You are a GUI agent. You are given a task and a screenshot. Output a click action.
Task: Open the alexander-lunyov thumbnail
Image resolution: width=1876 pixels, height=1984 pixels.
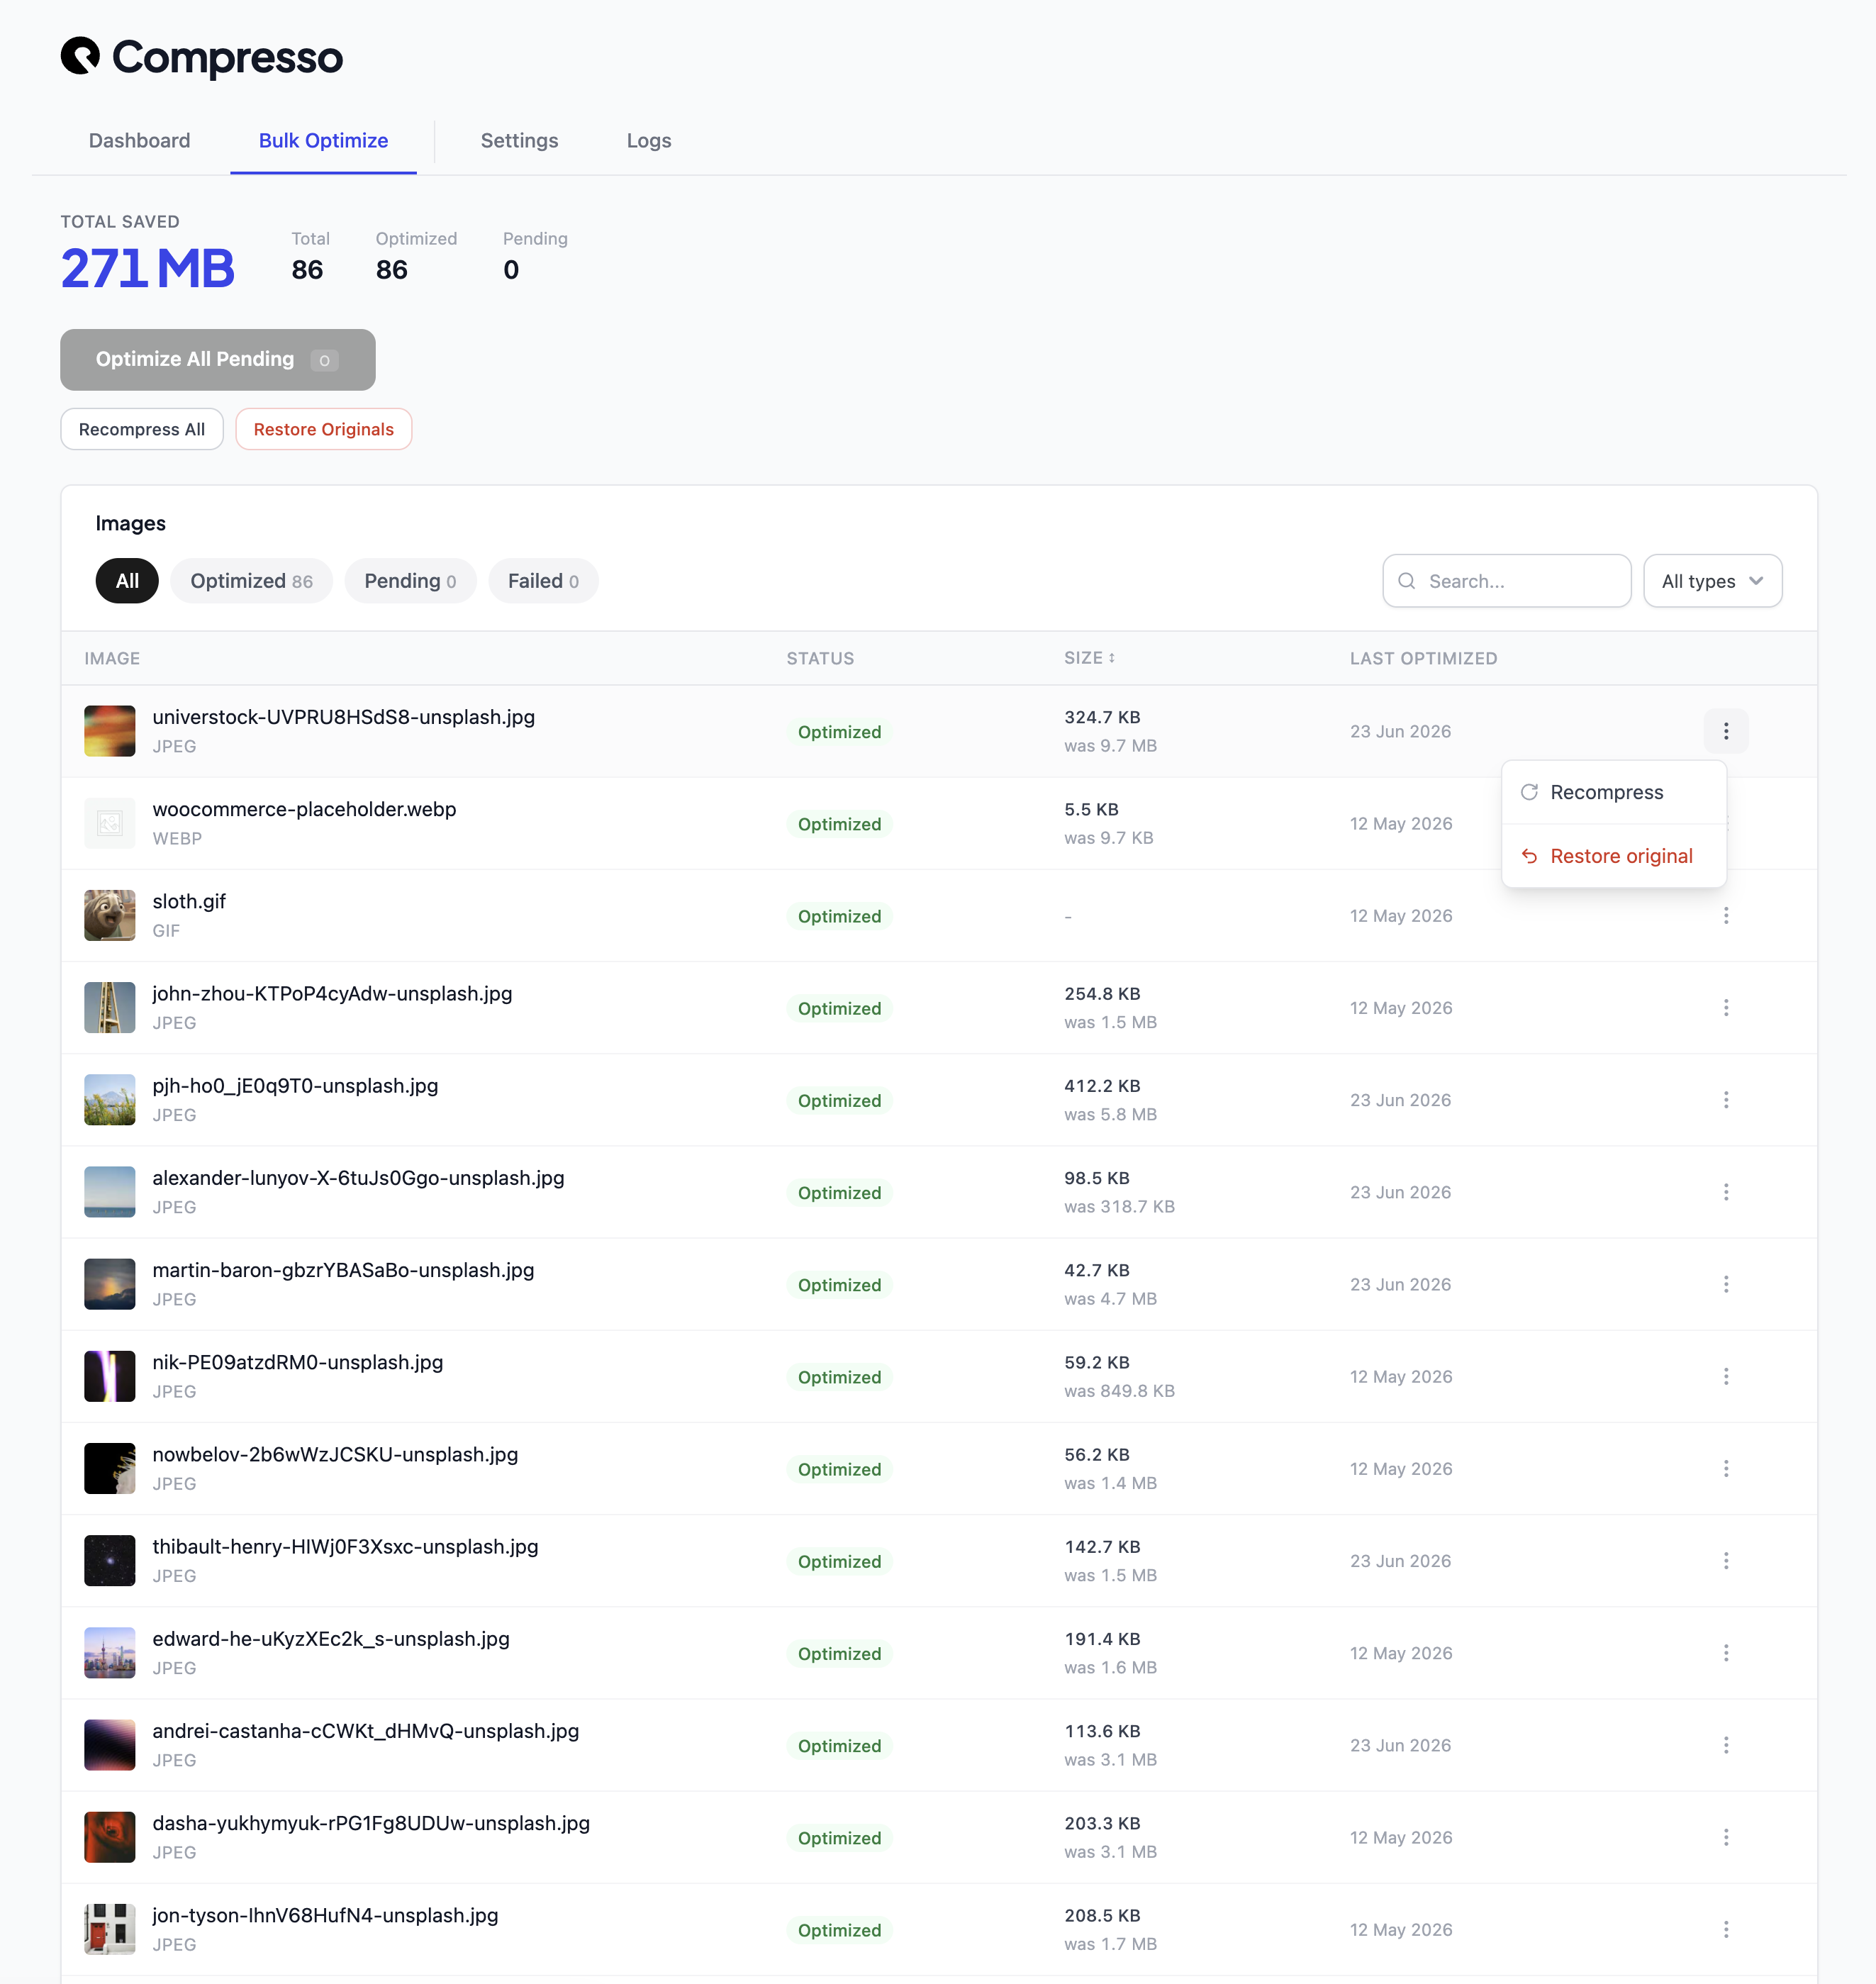(109, 1191)
